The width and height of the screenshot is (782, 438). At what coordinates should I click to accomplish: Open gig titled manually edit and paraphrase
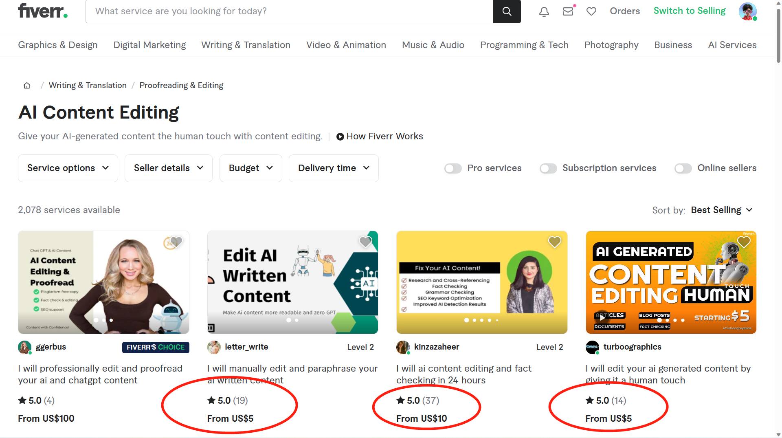pos(292,374)
